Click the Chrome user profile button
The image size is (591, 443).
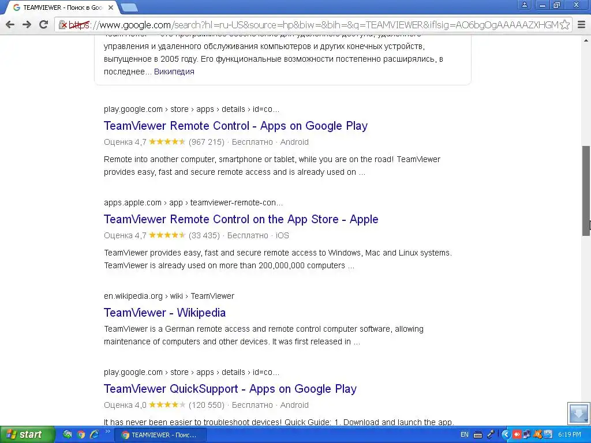coord(524,5)
